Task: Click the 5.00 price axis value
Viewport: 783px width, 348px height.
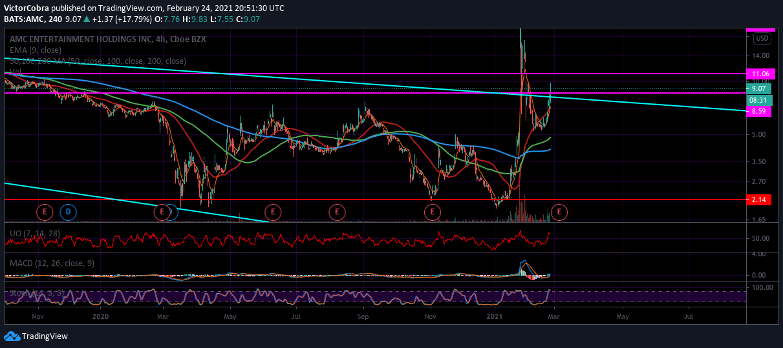Action: click(x=760, y=135)
